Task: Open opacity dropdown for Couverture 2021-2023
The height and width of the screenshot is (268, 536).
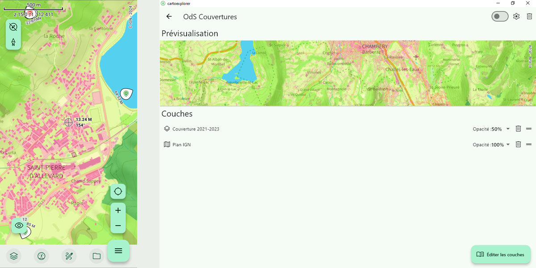Action: pos(508,129)
